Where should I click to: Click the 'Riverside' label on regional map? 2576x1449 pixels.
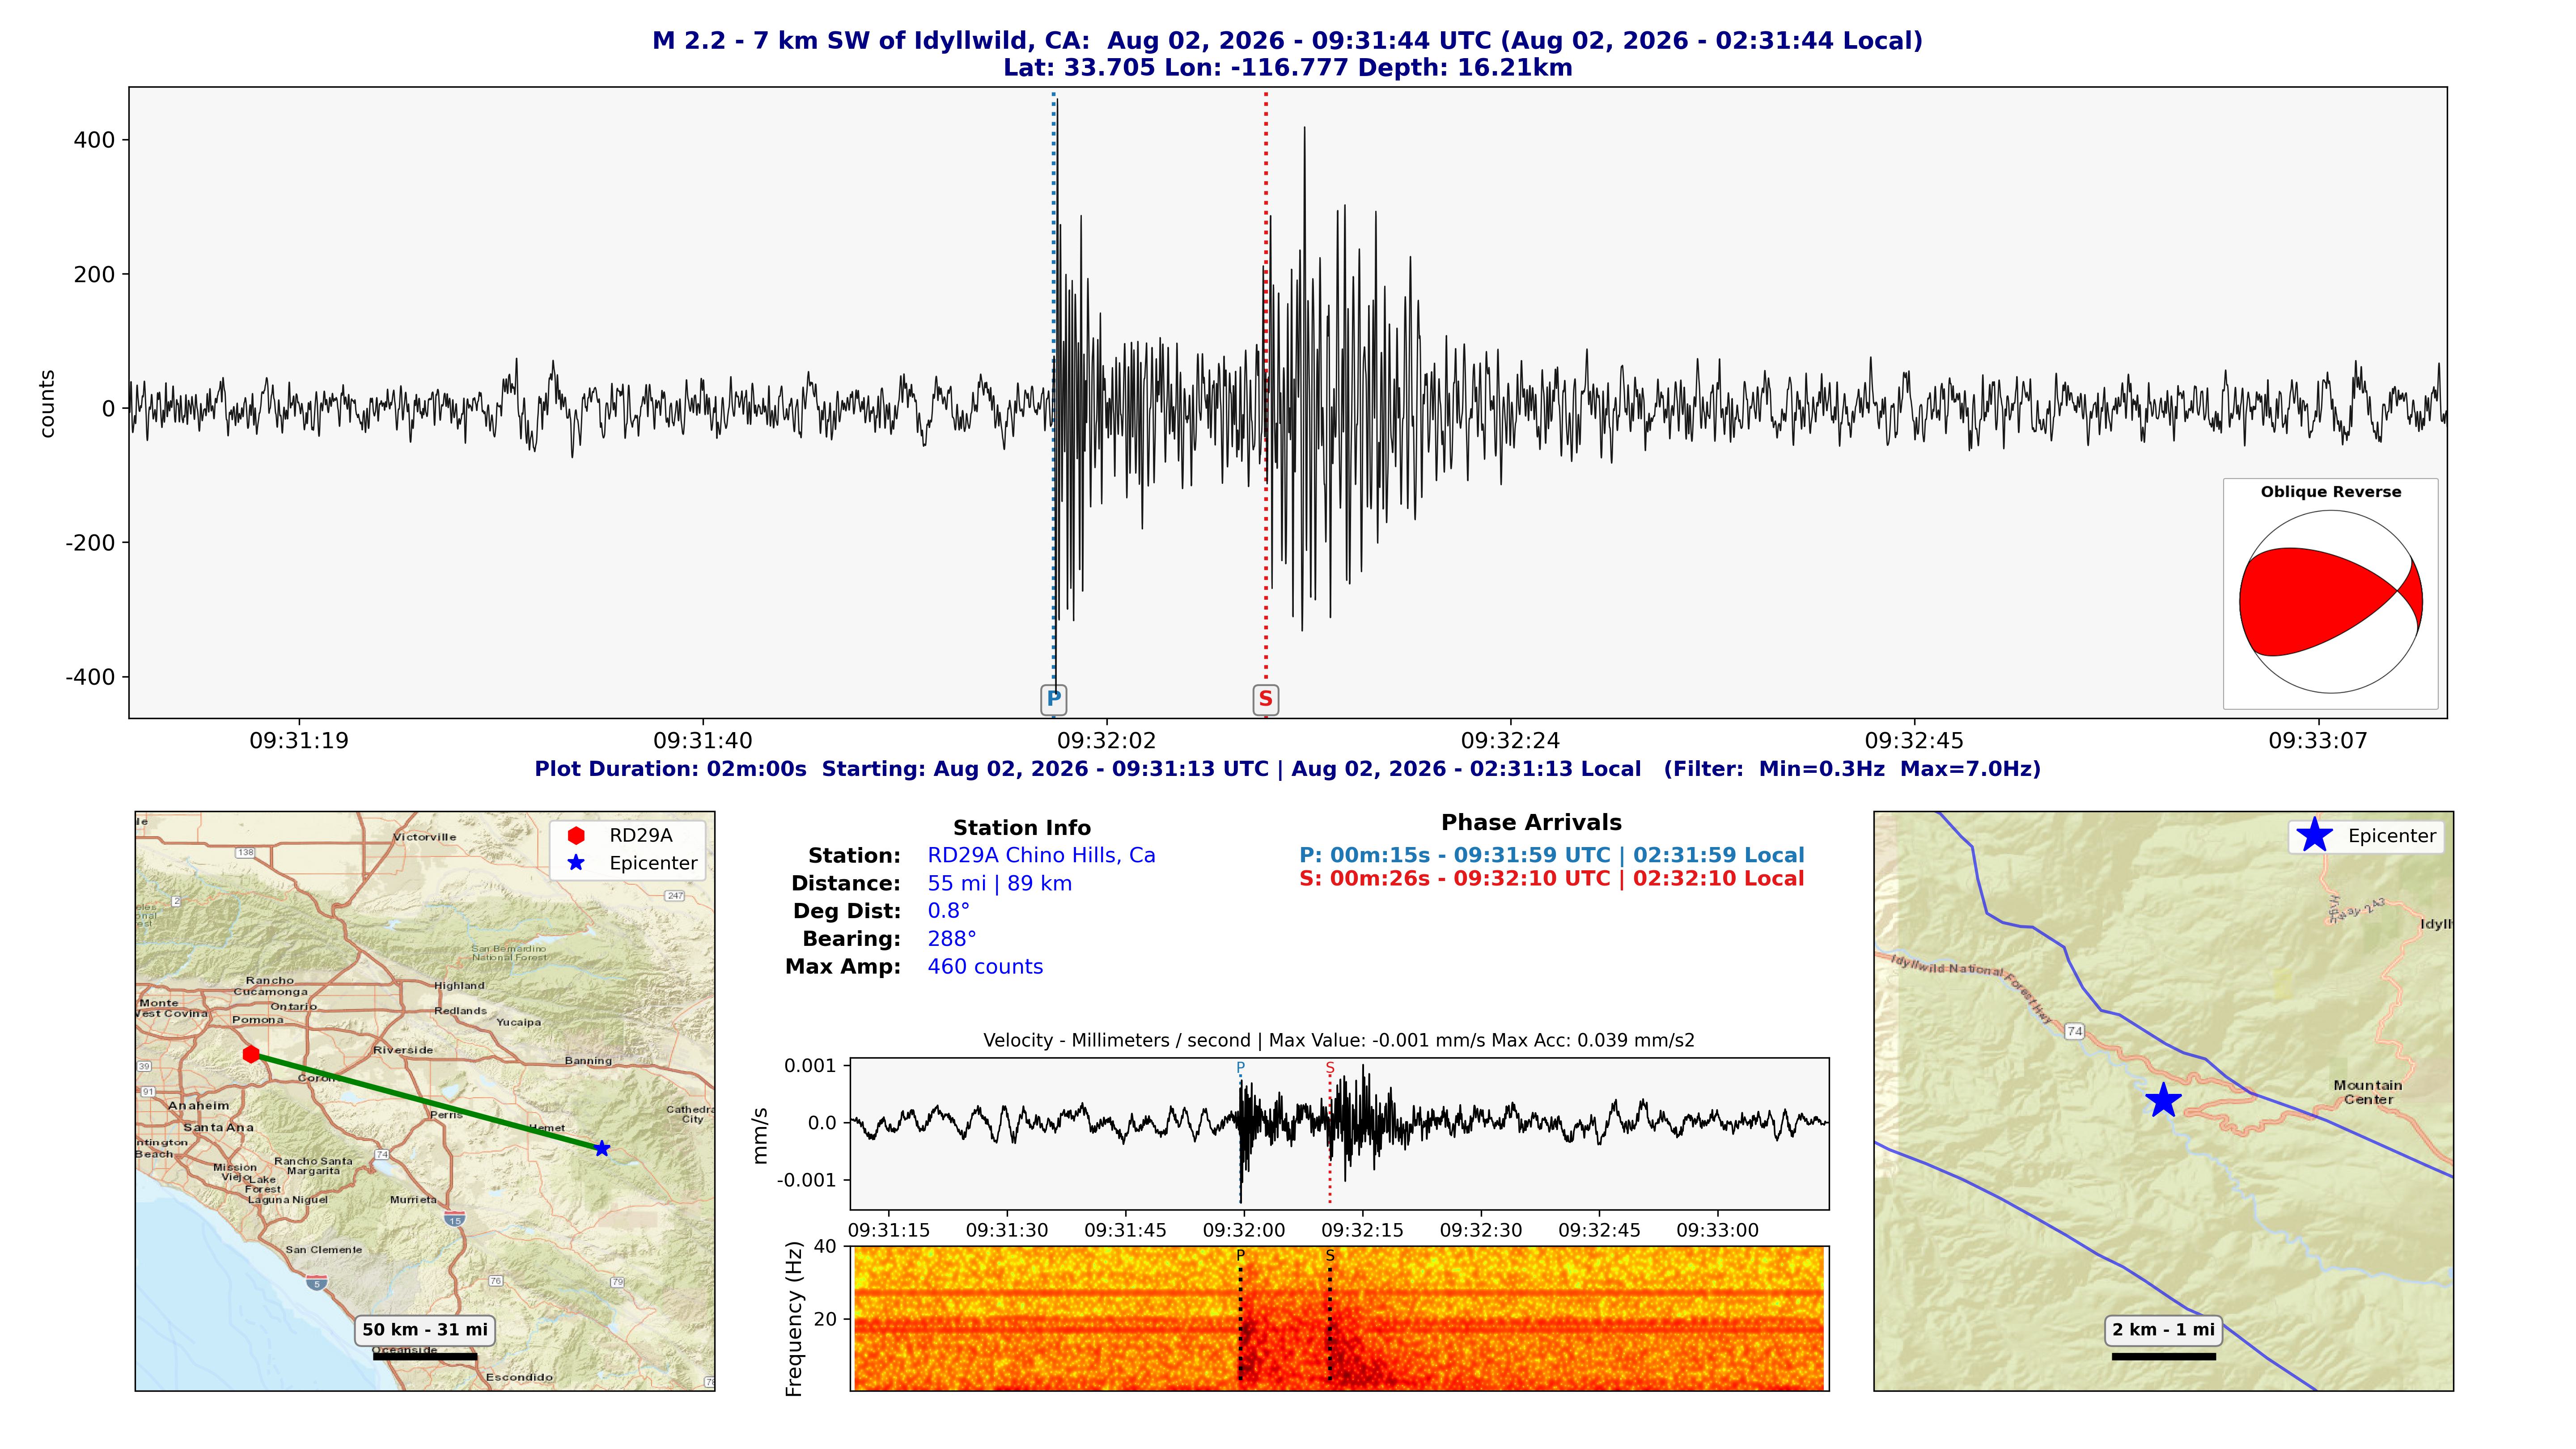(403, 1050)
